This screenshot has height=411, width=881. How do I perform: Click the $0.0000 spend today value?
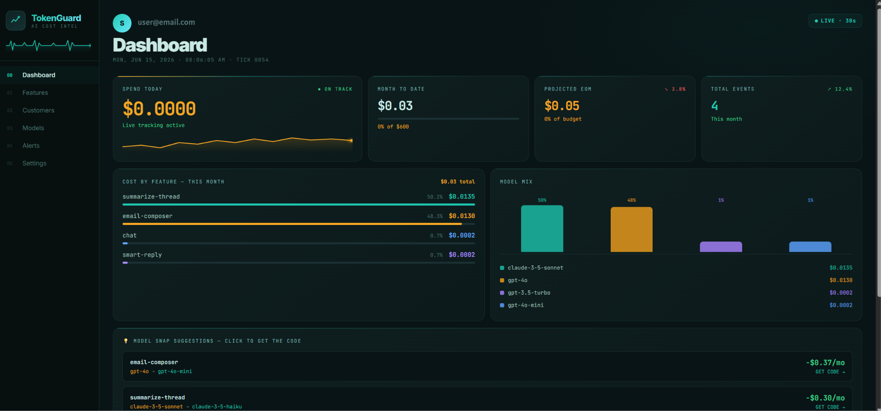pos(159,109)
